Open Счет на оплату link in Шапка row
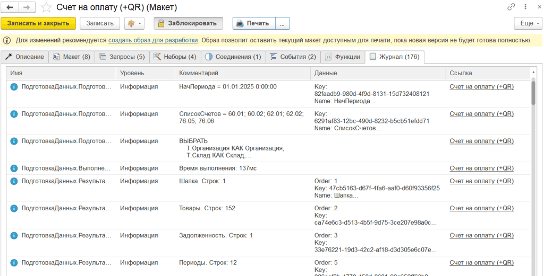Image resolution: width=544 pixels, height=276 pixels. pos(481,181)
